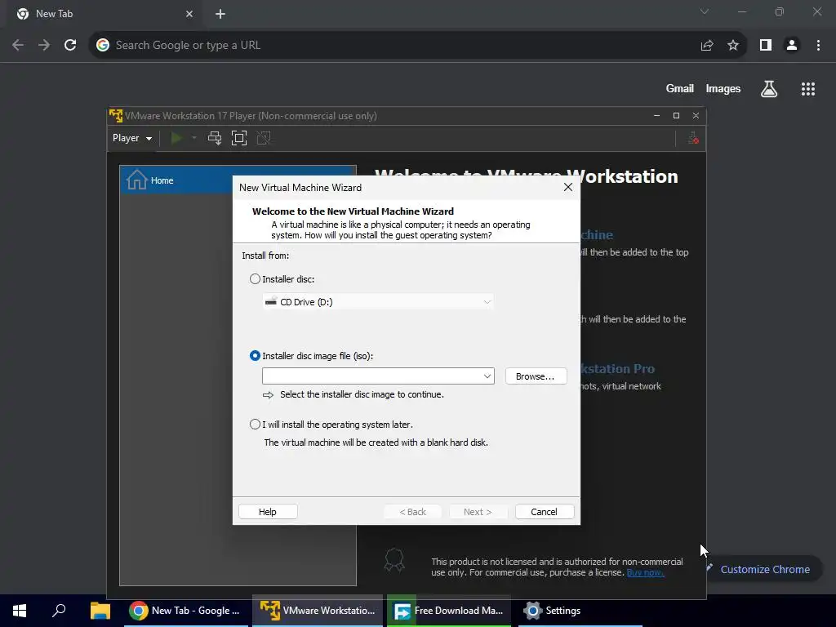Click Send Ctrl+Alt+Del toolbar icon
This screenshot has width=836, height=627.
coord(215,138)
